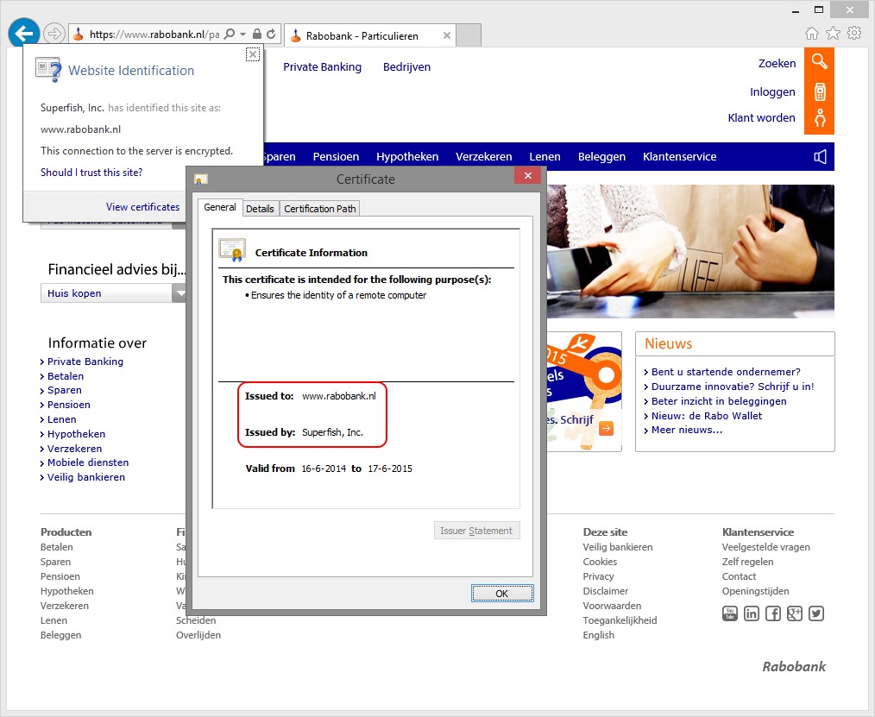Click the speaker read-aloud icon in nav bar
The width and height of the screenshot is (875, 717).
820,157
